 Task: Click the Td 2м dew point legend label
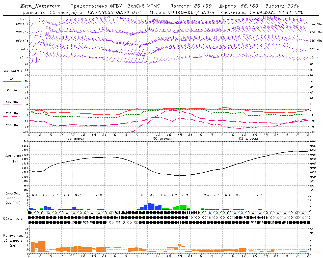(x=12, y=90)
